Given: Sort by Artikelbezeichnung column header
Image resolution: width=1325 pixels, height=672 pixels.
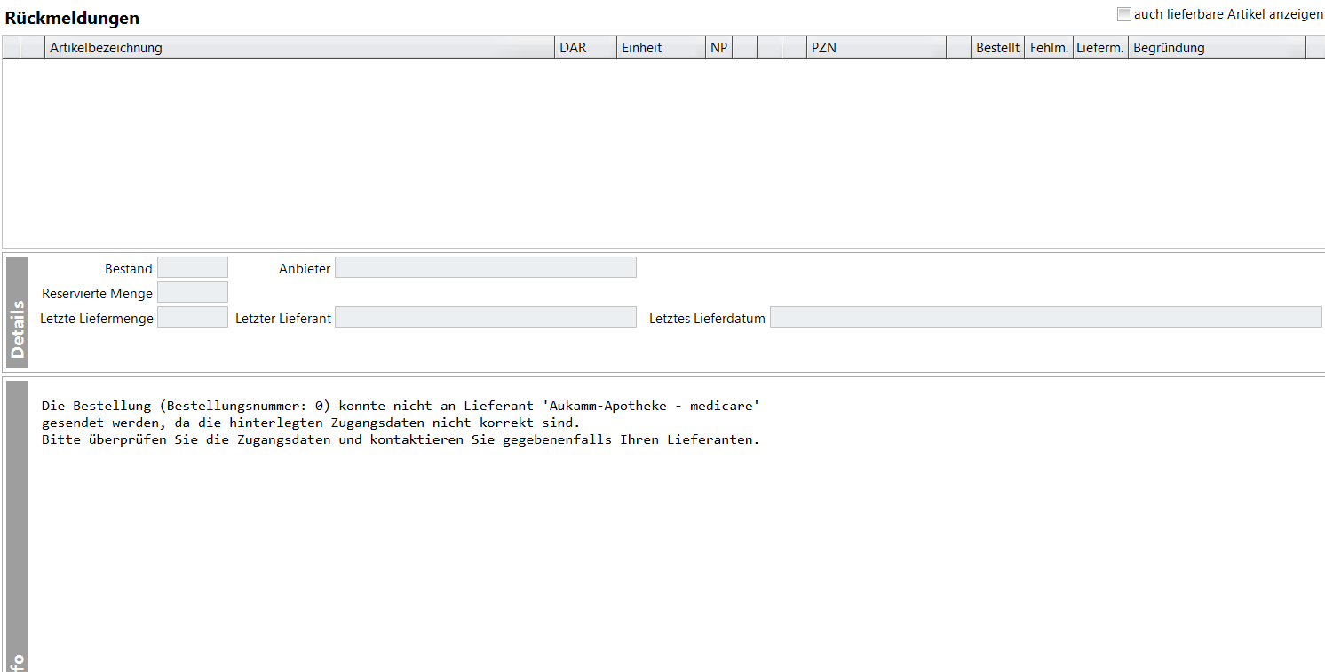Looking at the screenshot, I should (299, 48).
